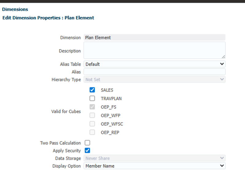Viewport: 245px width, 193px height.
Task: Open the Hierarchy Type dropdown
Action: pyautogui.click(x=154, y=79)
